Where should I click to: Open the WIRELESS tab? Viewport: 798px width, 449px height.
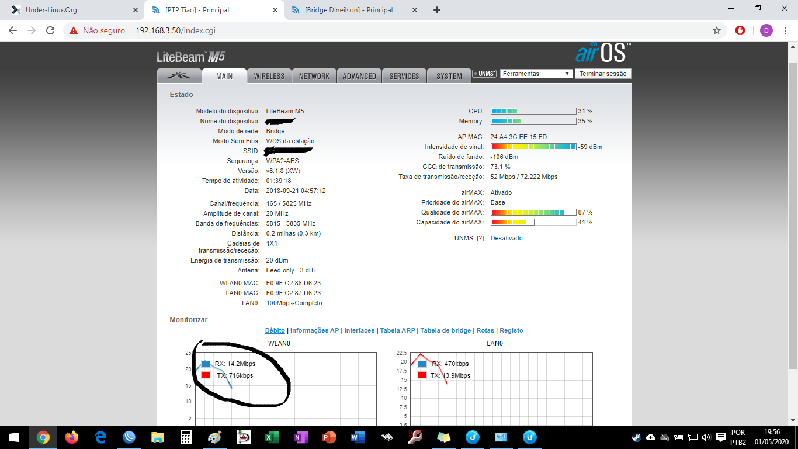pyautogui.click(x=269, y=76)
